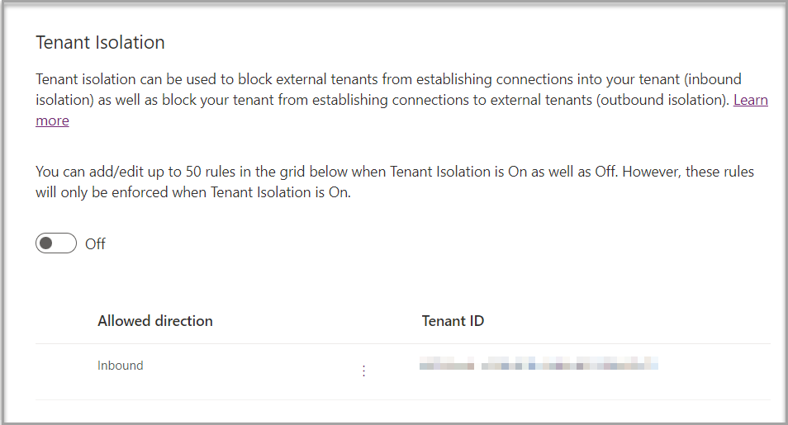
Task: Click the Tenant ID column header
Action: [x=453, y=321]
